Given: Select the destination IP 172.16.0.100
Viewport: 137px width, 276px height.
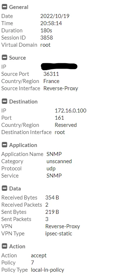Looking at the screenshot, I should point(70,111).
